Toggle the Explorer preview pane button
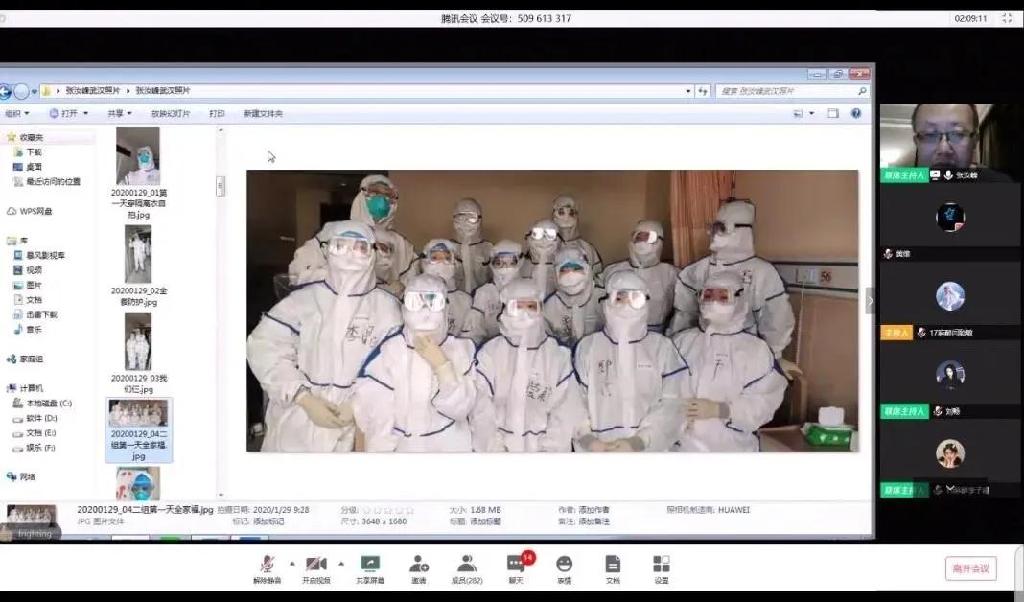The image size is (1024, 602). (833, 113)
